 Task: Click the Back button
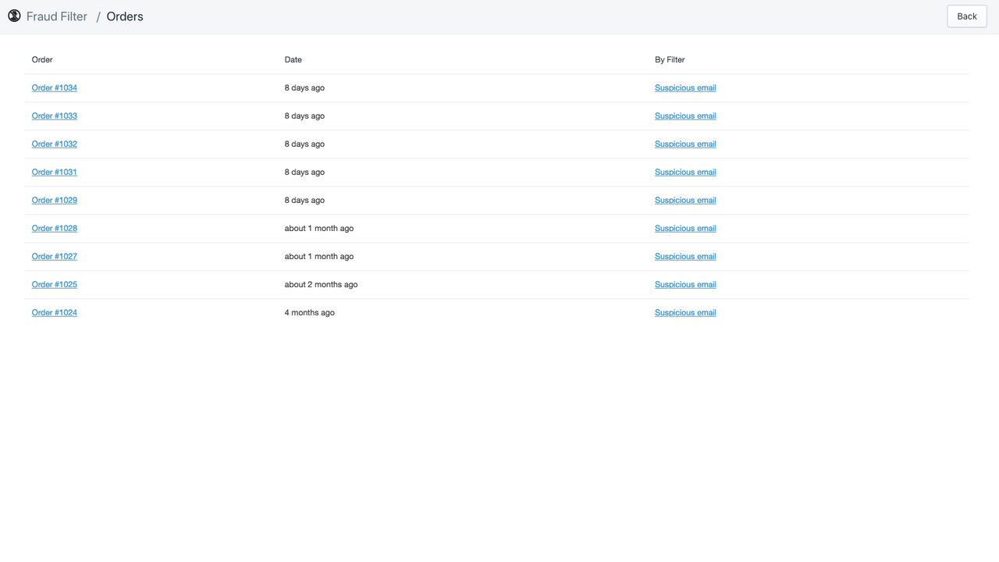pyautogui.click(x=966, y=16)
